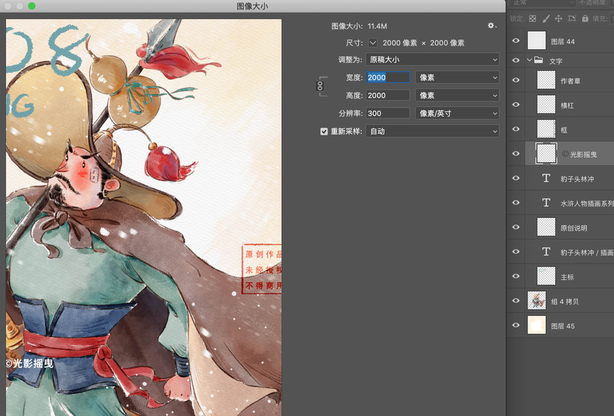Click the lock transparent pixels icon

tap(533, 18)
